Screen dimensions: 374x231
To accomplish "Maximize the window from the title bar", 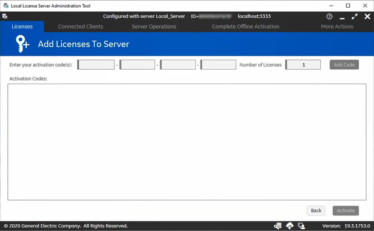I will pos(348,6).
